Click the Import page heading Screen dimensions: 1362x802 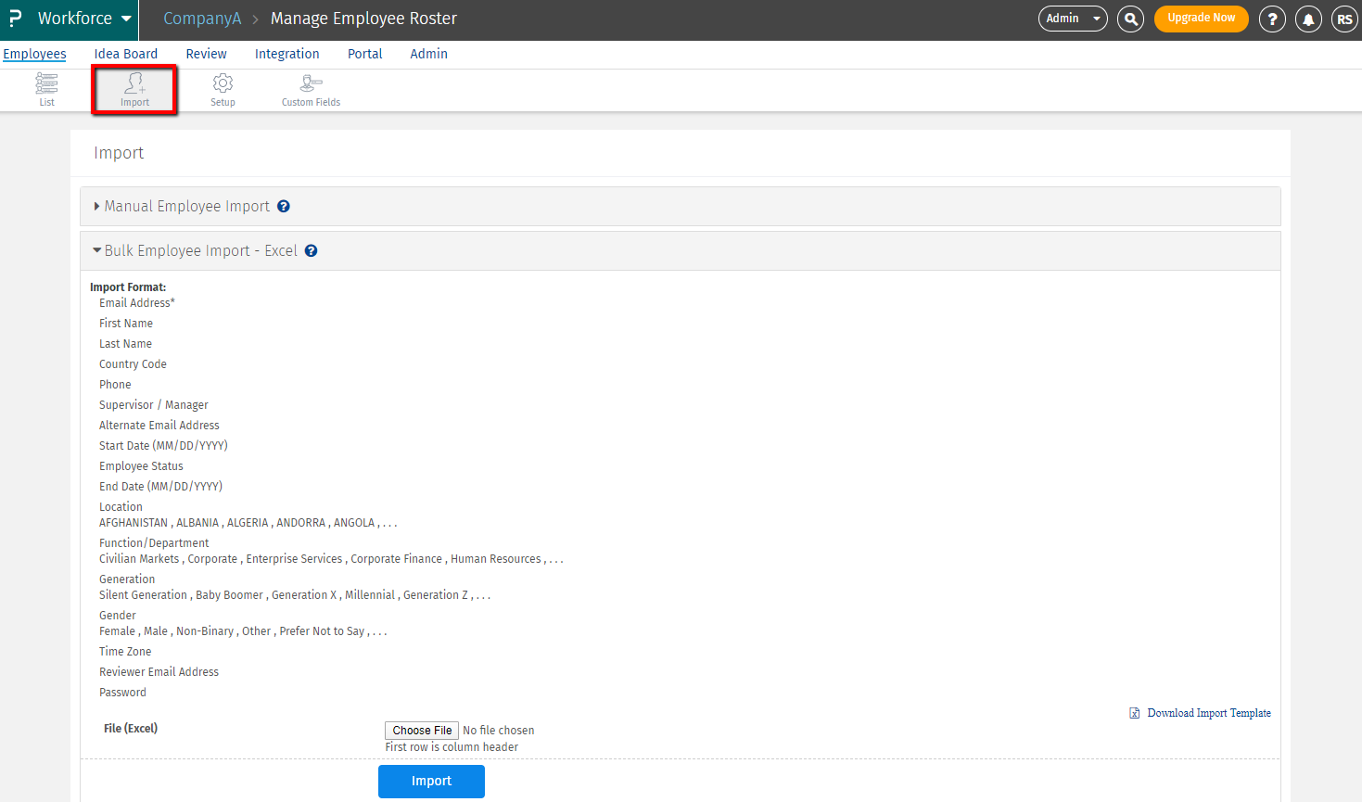tap(119, 153)
